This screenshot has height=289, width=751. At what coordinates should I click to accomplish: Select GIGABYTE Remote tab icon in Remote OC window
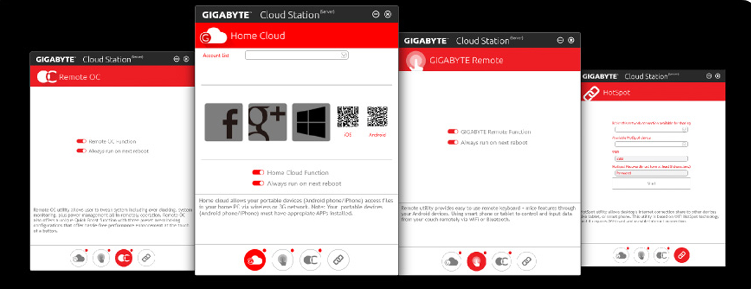[101, 258]
